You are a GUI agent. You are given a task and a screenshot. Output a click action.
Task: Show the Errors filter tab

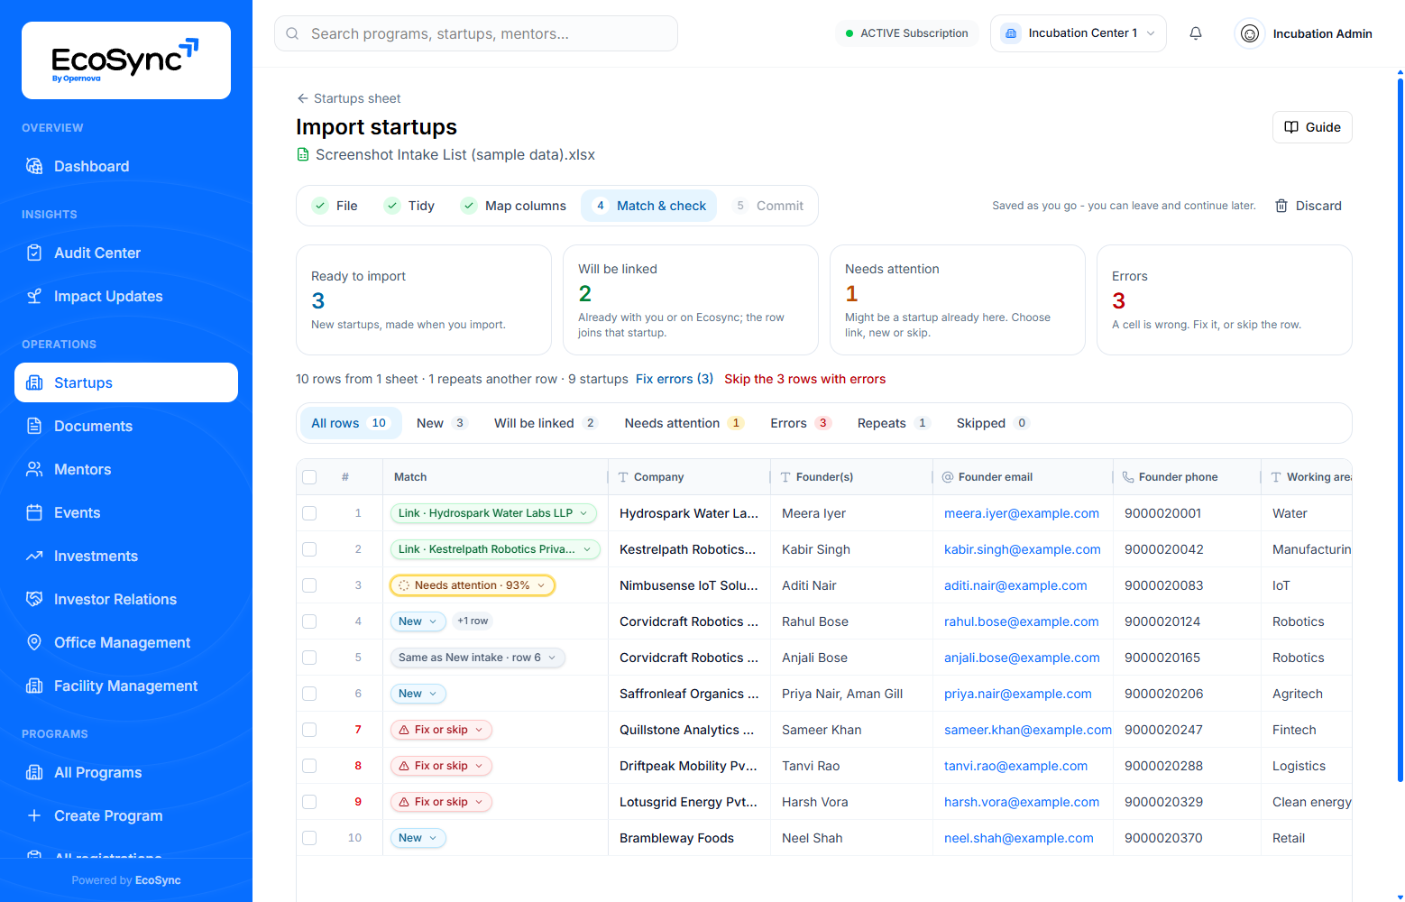[801, 423]
